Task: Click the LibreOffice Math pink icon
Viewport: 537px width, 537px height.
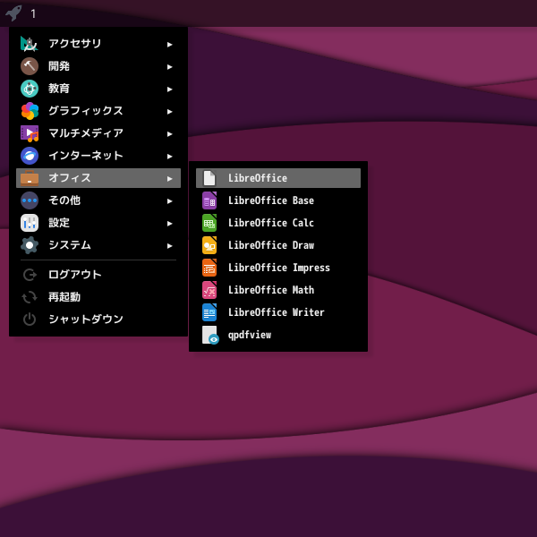Action: [209, 290]
